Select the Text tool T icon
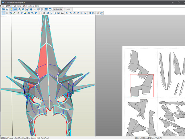This screenshot has height=139, width=185. pyautogui.click(x=22, y=13)
